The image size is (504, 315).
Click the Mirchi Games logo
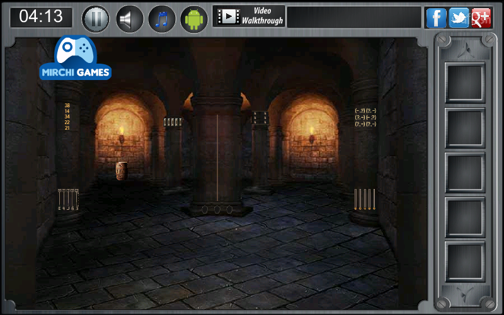[x=75, y=58]
